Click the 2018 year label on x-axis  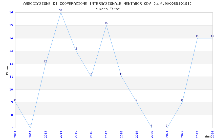tap(121, 134)
